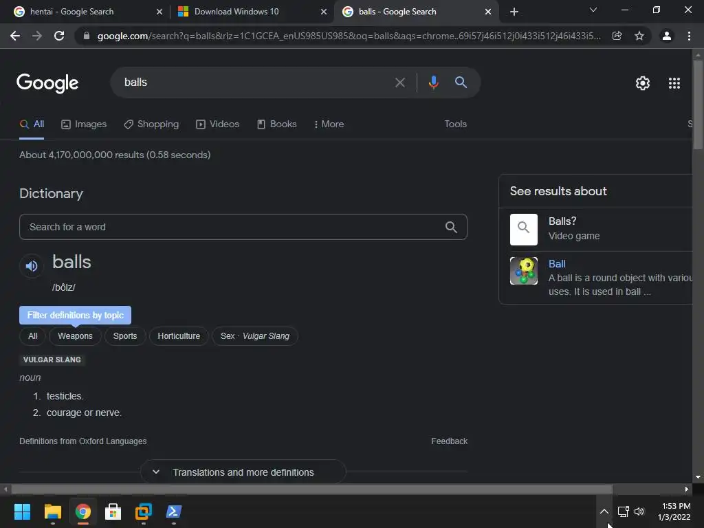Bookmark this tab with the star
Image resolution: width=704 pixels, height=528 pixels.
pos(639,36)
